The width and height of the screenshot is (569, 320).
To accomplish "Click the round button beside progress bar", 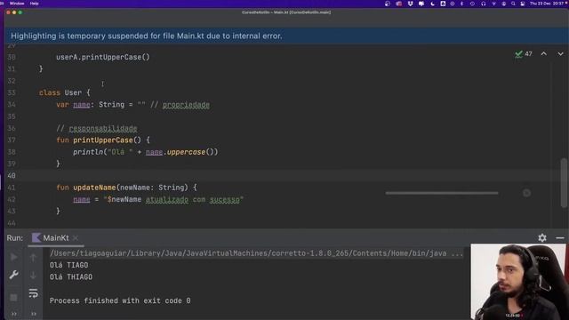I will [x=526, y=193].
